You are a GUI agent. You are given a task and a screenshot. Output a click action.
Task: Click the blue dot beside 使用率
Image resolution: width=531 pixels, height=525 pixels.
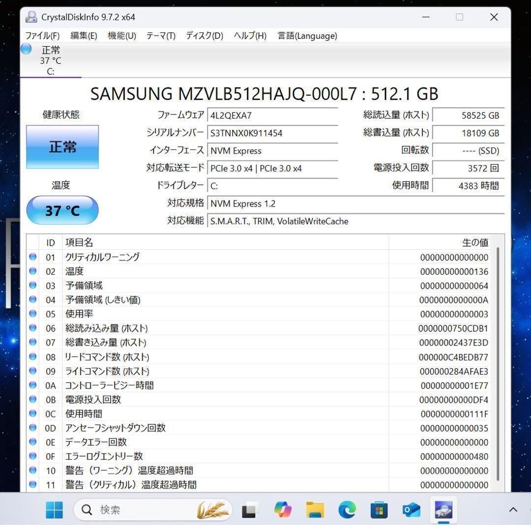32,314
